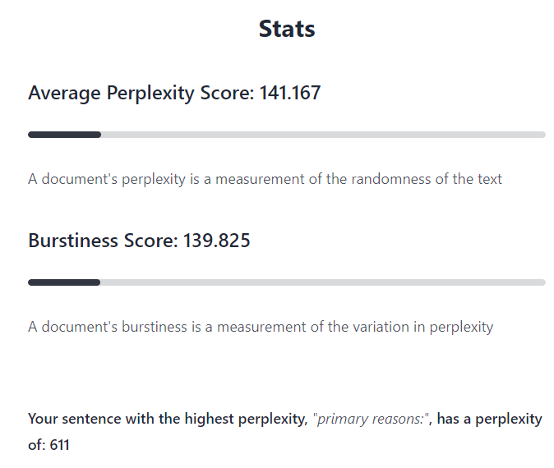
Task: Click the 141.167 perplexity value
Action: click(290, 94)
